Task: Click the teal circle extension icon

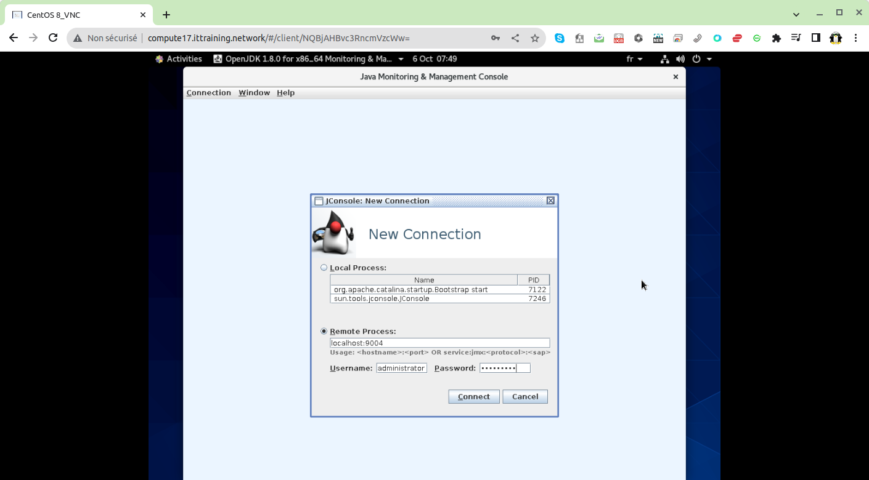Action: [x=717, y=38]
